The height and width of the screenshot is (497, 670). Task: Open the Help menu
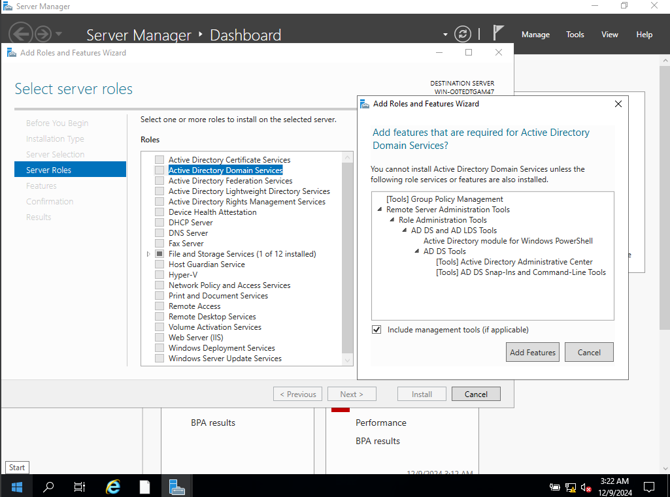coord(644,35)
